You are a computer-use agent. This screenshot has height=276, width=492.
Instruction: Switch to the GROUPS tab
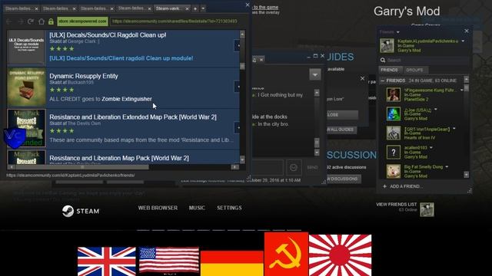click(414, 70)
